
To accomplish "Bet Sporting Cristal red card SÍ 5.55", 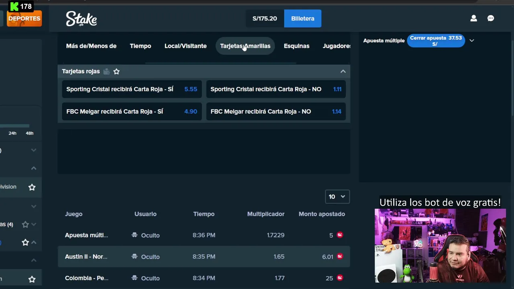I will pos(132,89).
